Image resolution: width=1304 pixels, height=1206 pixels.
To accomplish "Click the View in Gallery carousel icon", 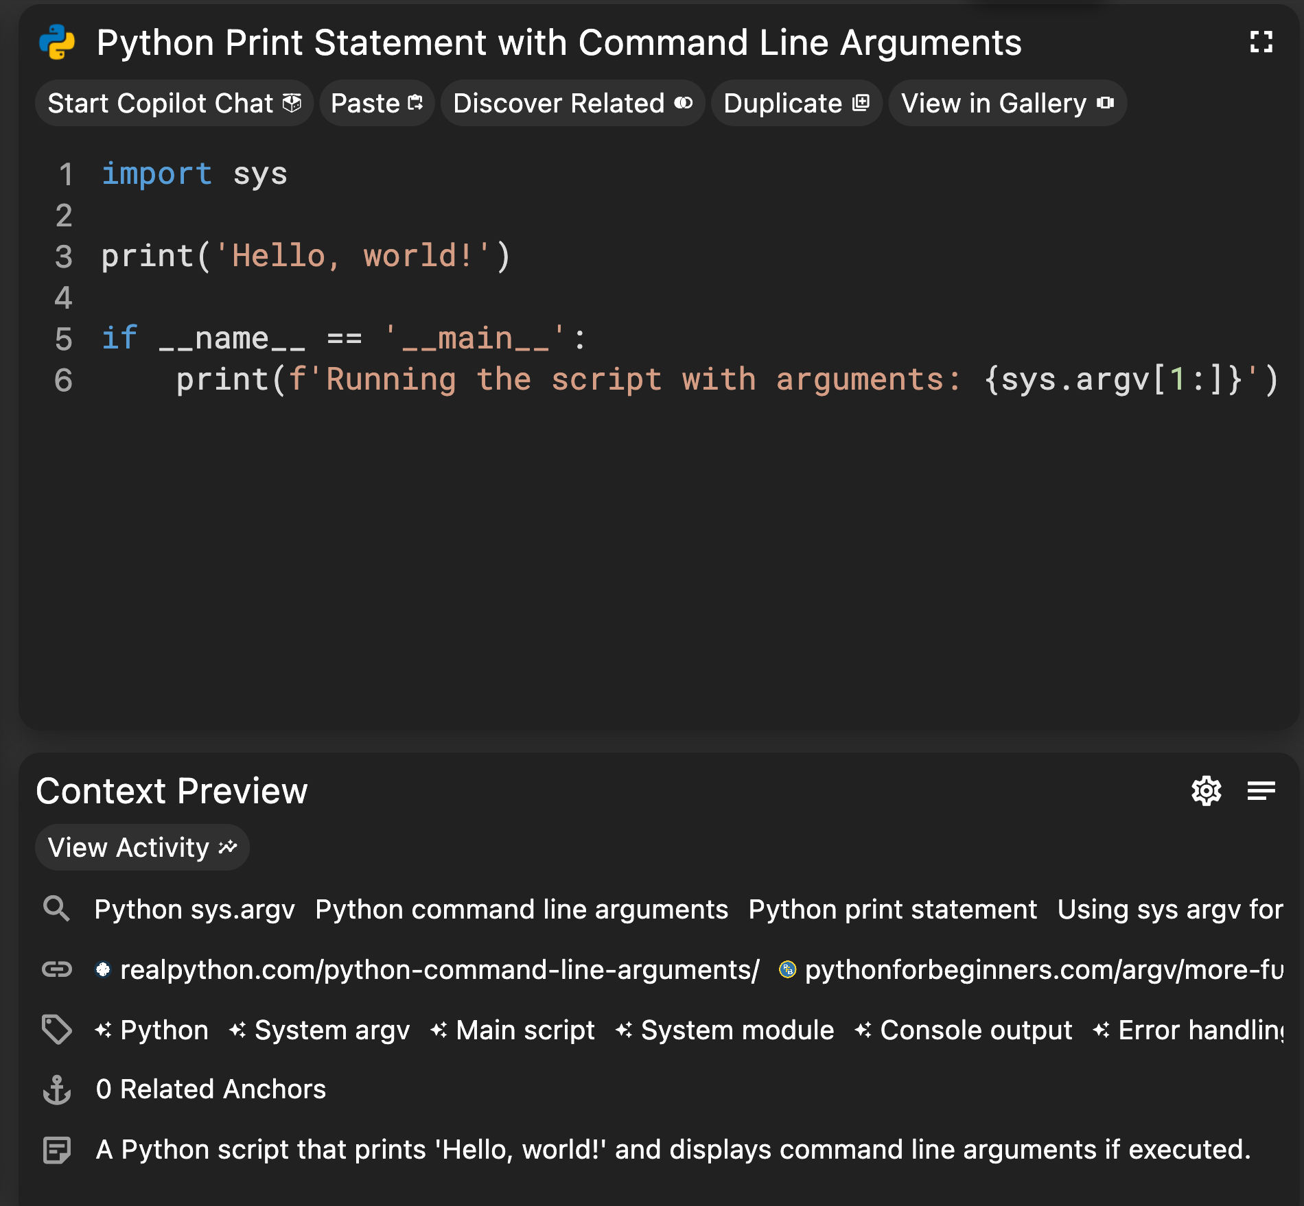I will point(1105,103).
